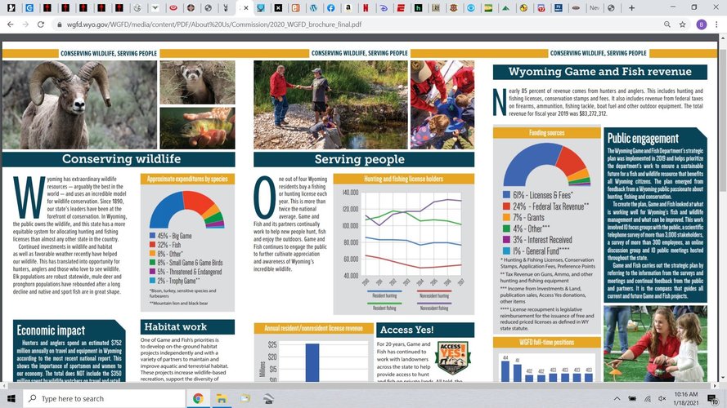Click the 32% - Fish legend entry
Viewport: 727px width, 408px height.
[165, 245]
